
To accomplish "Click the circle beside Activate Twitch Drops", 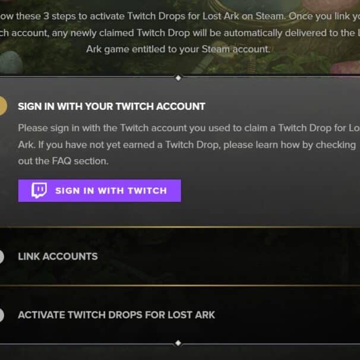I will pyautogui.click(x=2, y=315).
